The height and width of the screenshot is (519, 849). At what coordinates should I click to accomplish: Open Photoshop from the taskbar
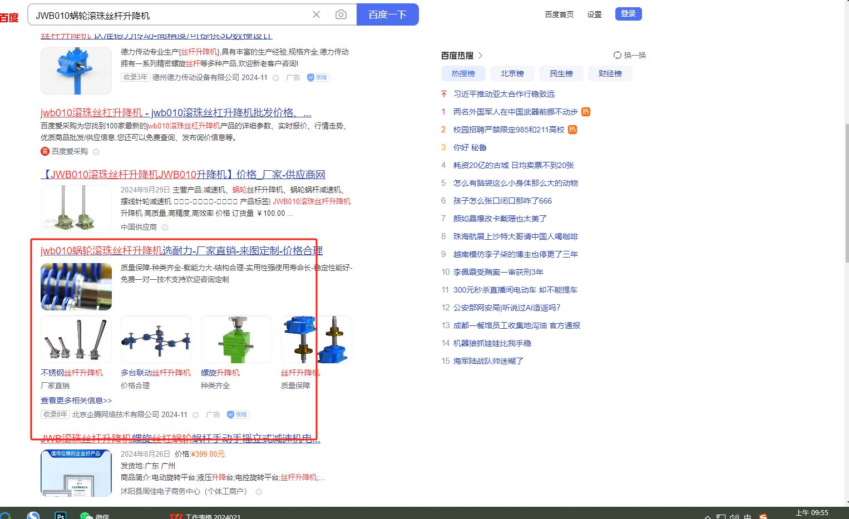[x=61, y=516]
